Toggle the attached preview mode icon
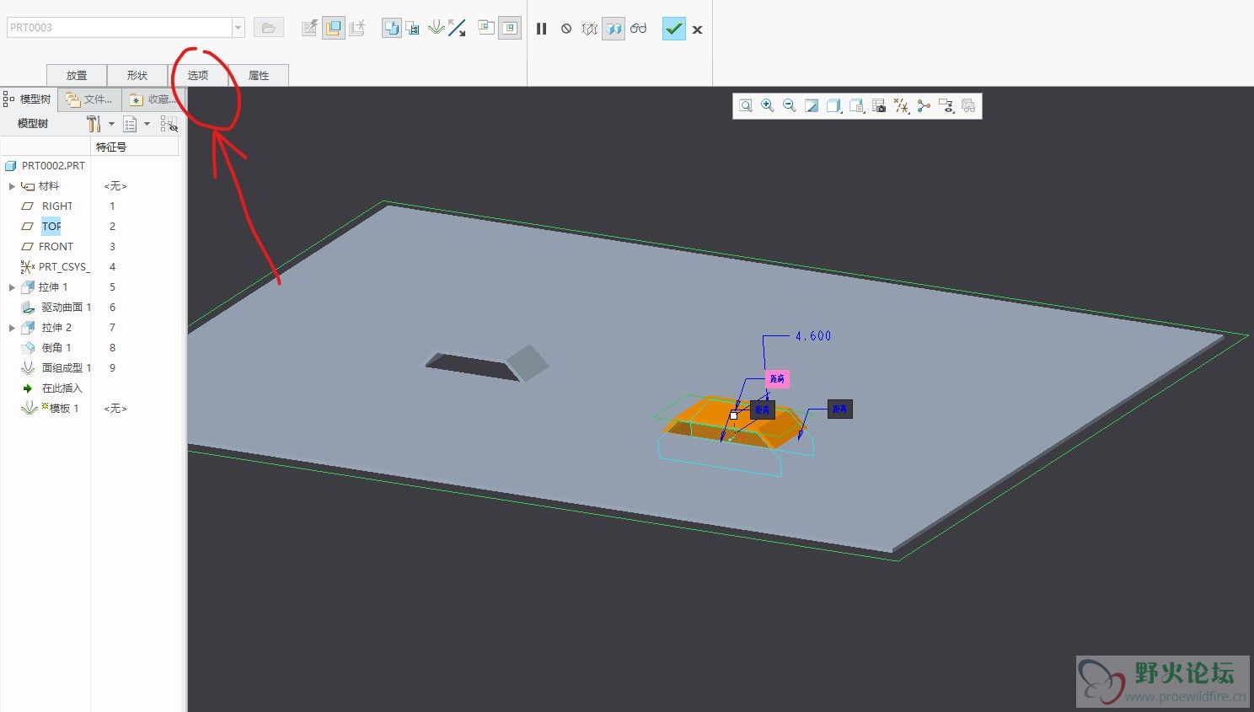 pyautogui.click(x=614, y=29)
